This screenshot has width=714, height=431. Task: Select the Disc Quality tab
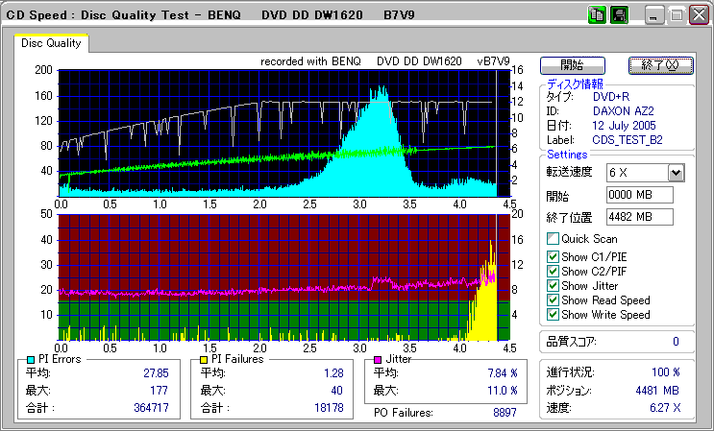click(52, 43)
